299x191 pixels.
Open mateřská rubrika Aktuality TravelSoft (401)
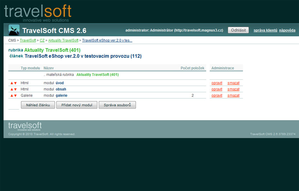coord(97,75)
